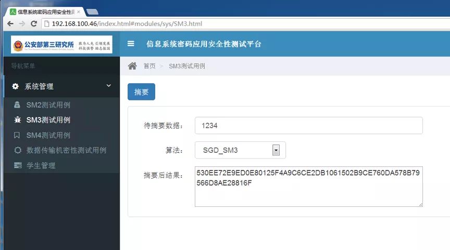Open SM2测试用例 menu item
The height and width of the screenshot is (250, 450).
48,105
